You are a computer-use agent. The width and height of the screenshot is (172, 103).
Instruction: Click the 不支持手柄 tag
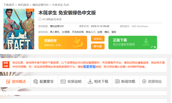[78, 32]
